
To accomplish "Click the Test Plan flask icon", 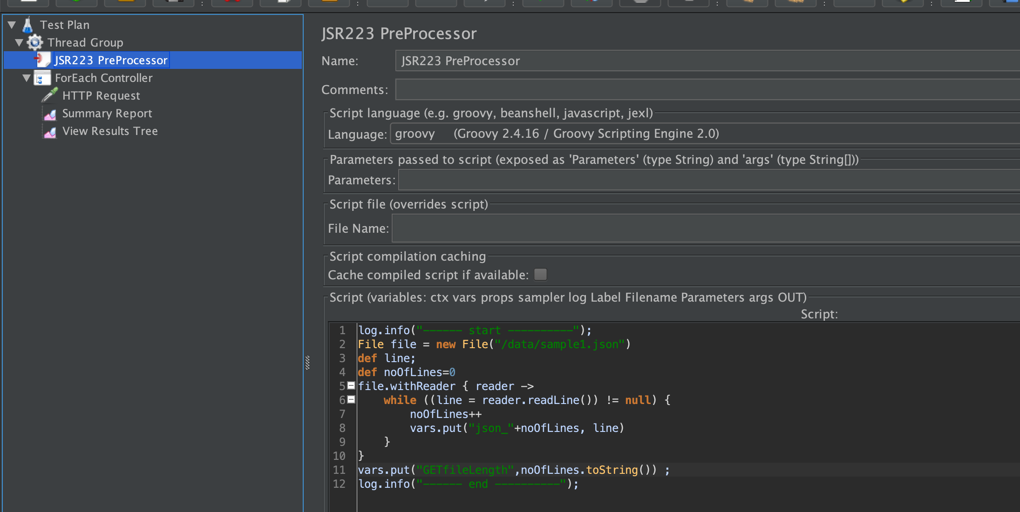I will 28,25.
